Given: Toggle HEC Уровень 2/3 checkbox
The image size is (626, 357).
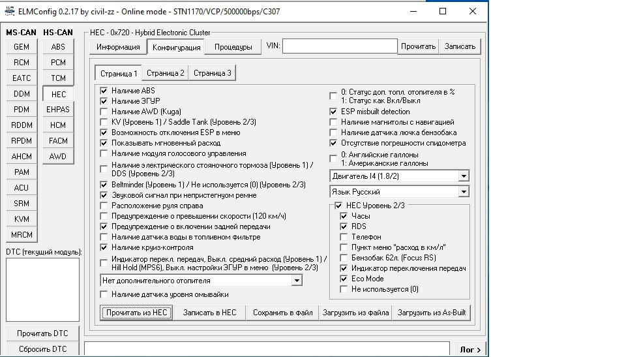Looking at the screenshot, I should tap(338, 206).
